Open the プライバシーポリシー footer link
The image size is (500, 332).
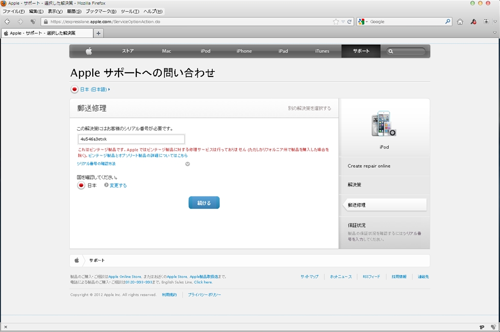click(204, 295)
